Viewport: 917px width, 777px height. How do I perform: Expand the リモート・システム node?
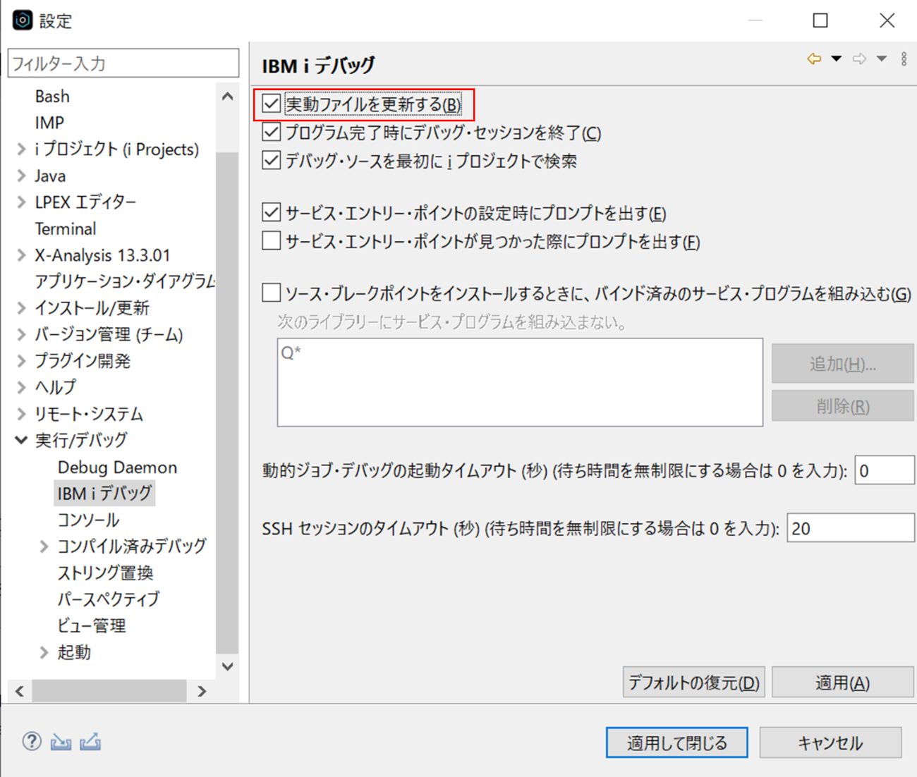pos(21,414)
